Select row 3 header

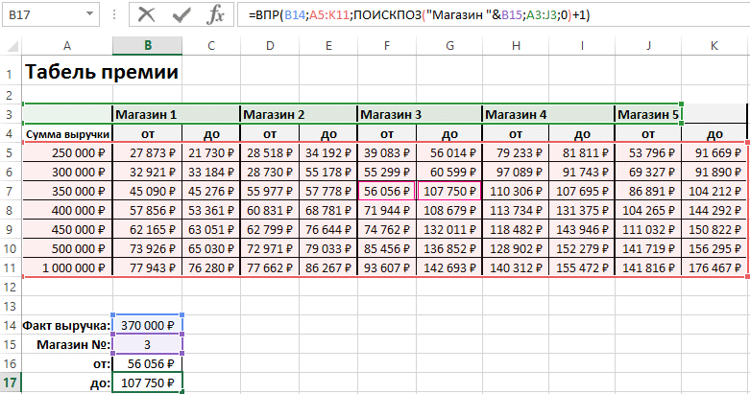tap(10, 114)
